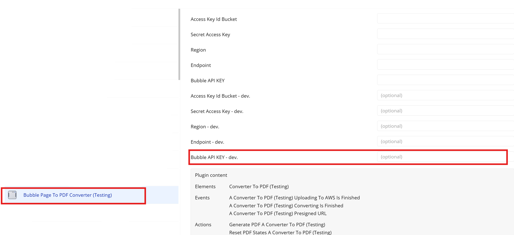The height and width of the screenshot is (235, 514).
Task: Click the Plugin content heading
Action: [211, 175]
